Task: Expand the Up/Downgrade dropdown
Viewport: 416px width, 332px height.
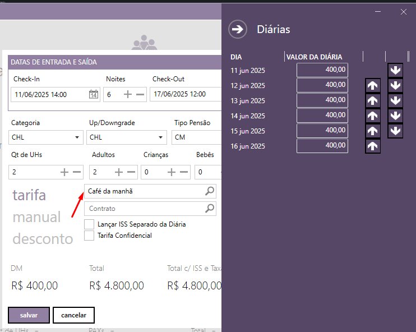Action: coord(127,137)
